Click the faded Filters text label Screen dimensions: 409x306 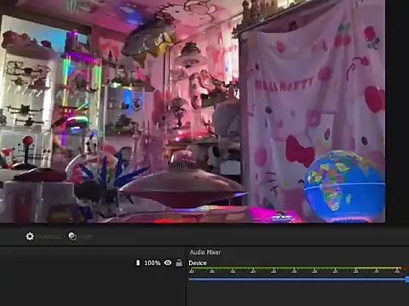click(85, 236)
